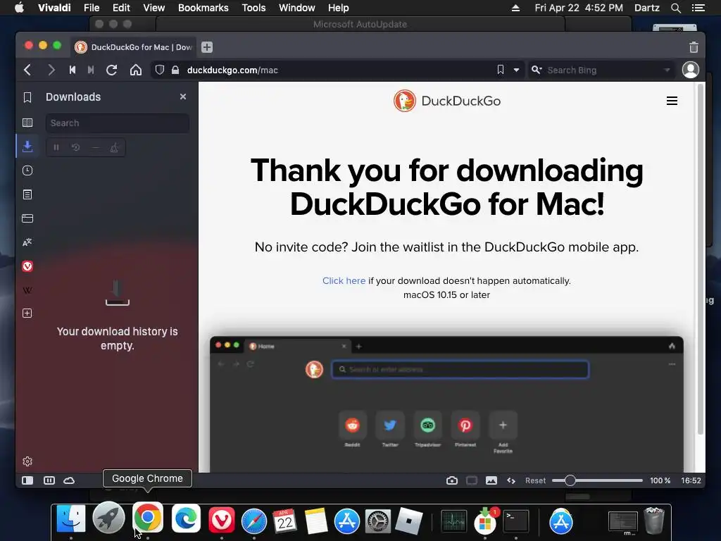Click the Rewind history button
721x541 pixels.
tap(73, 70)
